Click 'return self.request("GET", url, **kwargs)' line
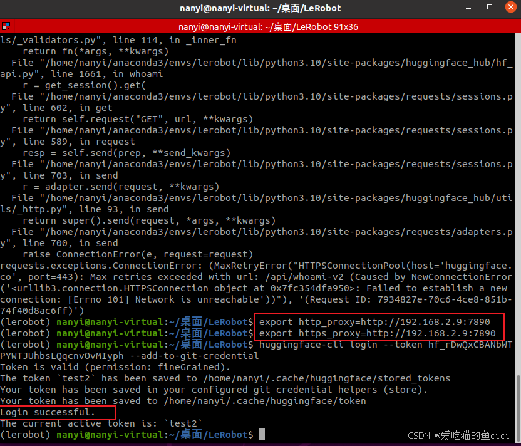Screen dimensions: 521x446 coord(138,119)
